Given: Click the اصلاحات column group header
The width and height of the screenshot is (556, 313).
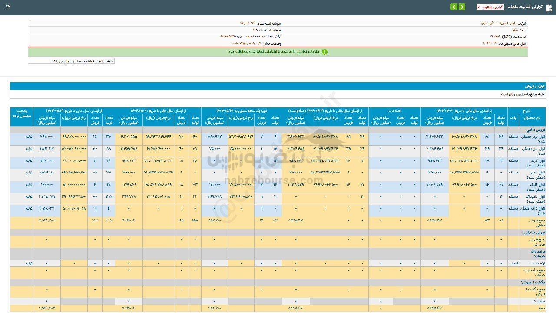Looking at the screenshot, I should pos(394,110).
